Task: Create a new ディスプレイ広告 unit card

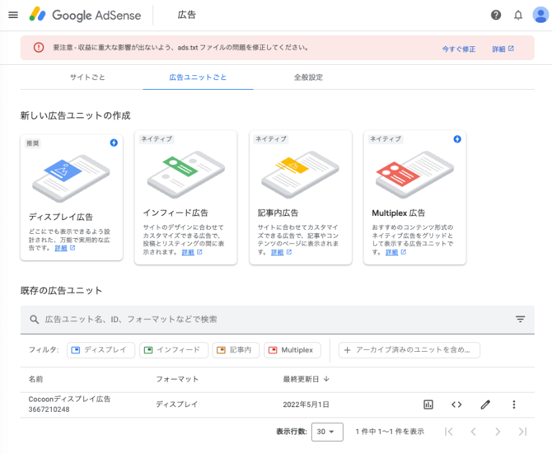Action: click(x=72, y=195)
